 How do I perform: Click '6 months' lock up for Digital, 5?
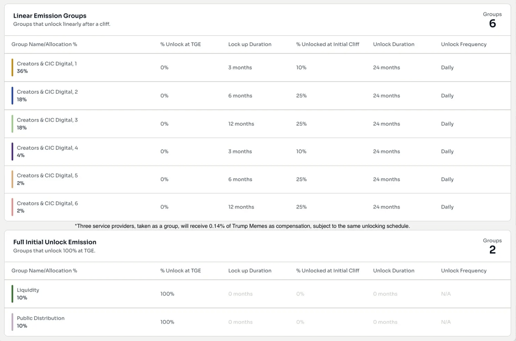[240, 179]
